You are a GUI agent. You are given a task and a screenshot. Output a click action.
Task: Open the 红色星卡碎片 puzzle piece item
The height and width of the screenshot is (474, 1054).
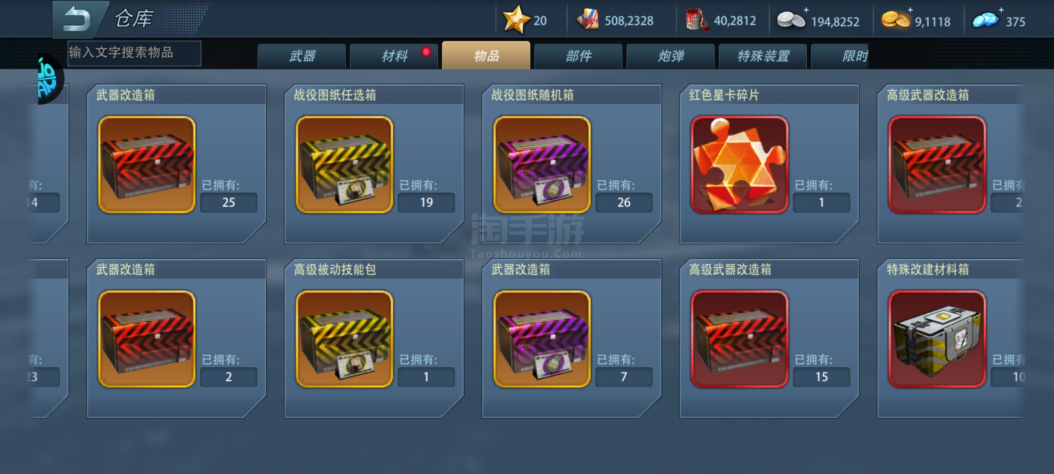740,165
